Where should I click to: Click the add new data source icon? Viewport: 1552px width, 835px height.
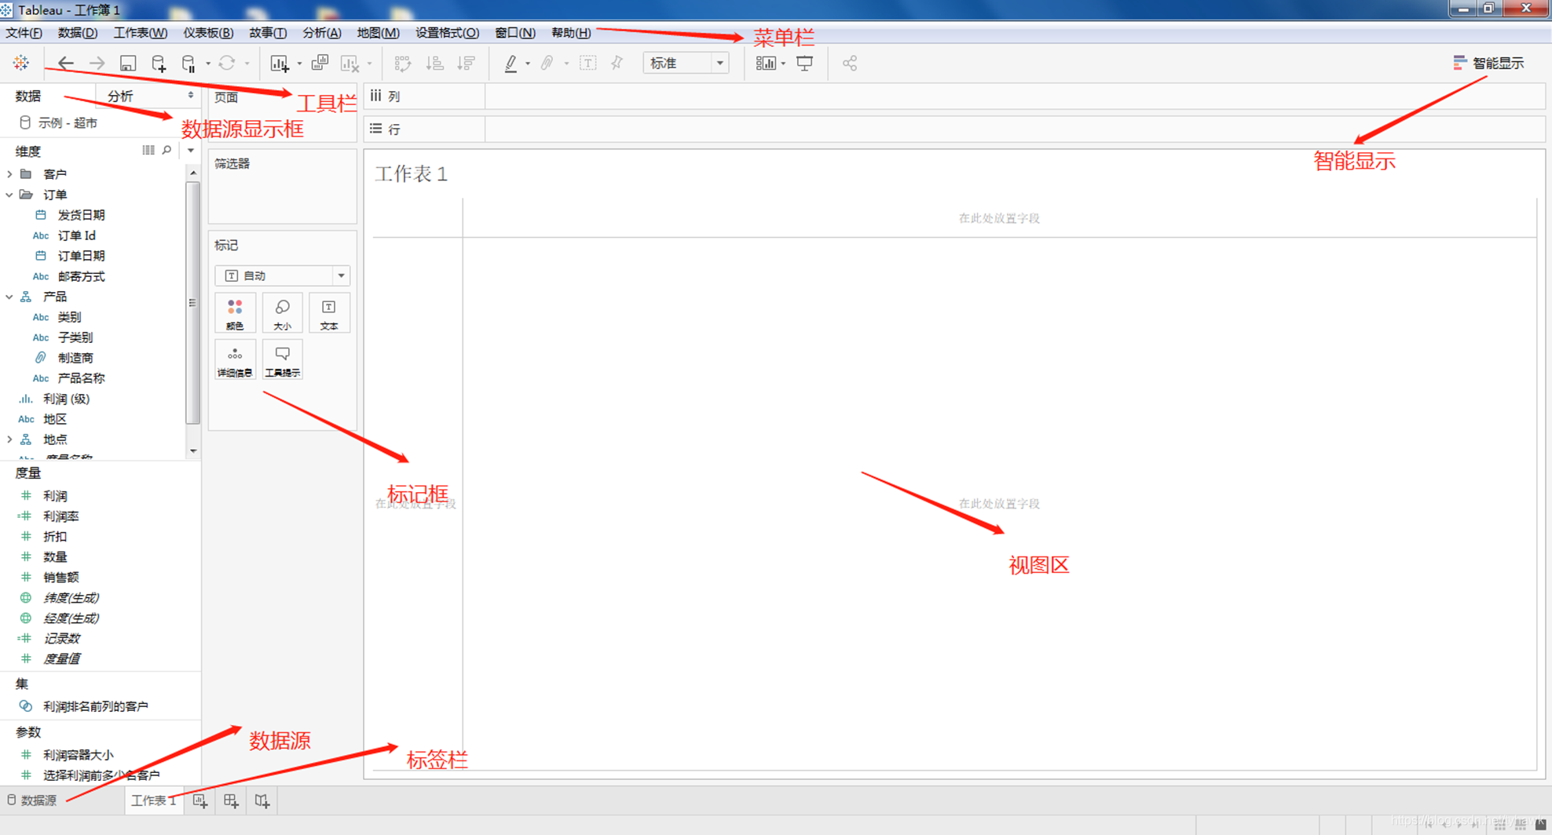pyautogui.click(x=159, y=64)
